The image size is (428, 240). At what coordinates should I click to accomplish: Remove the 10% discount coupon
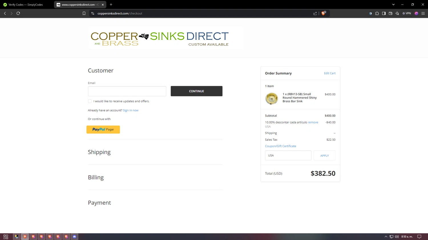313,122
